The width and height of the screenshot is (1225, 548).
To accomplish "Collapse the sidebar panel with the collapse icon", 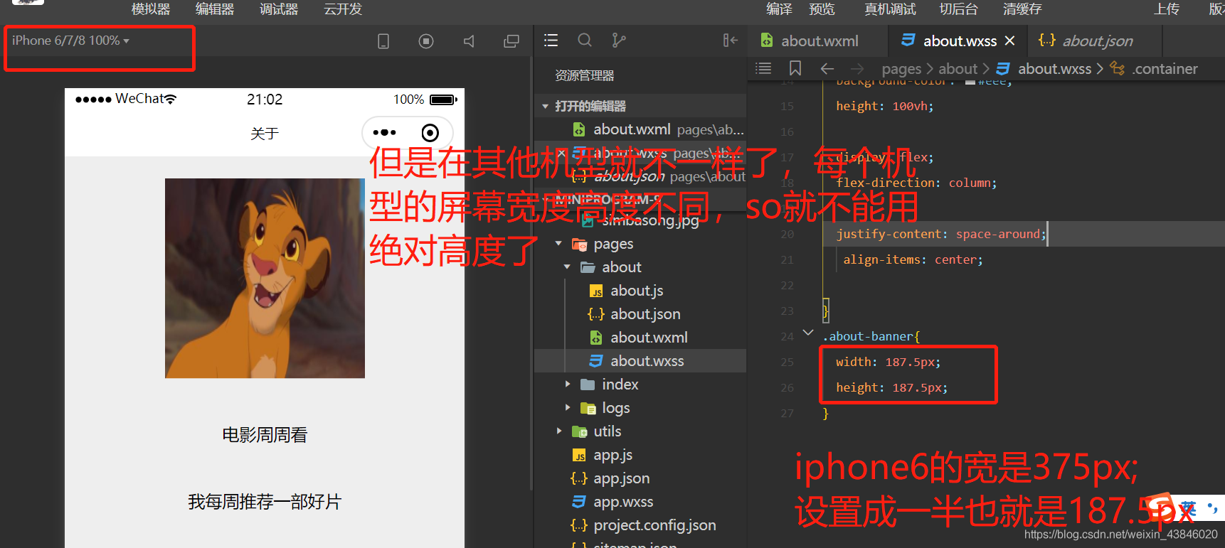I will tap(730, 41).
